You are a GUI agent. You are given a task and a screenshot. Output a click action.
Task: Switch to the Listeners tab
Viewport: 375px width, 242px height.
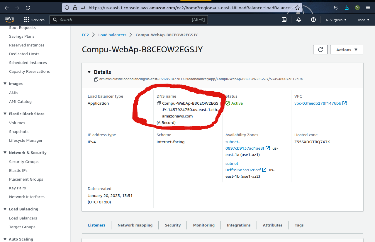click(x=96, y=225)
